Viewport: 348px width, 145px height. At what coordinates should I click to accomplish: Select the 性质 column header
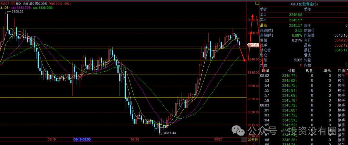coord(341,71)
